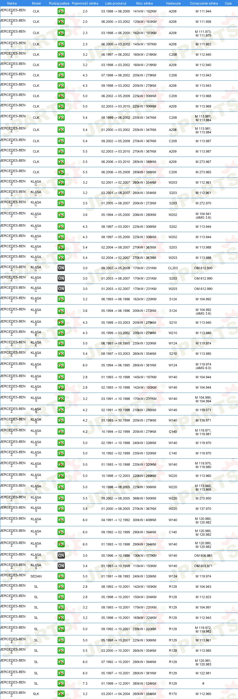Select petrol icon in 162kW / 220KM row
238x699 pixels.
[x=61, y=299]
